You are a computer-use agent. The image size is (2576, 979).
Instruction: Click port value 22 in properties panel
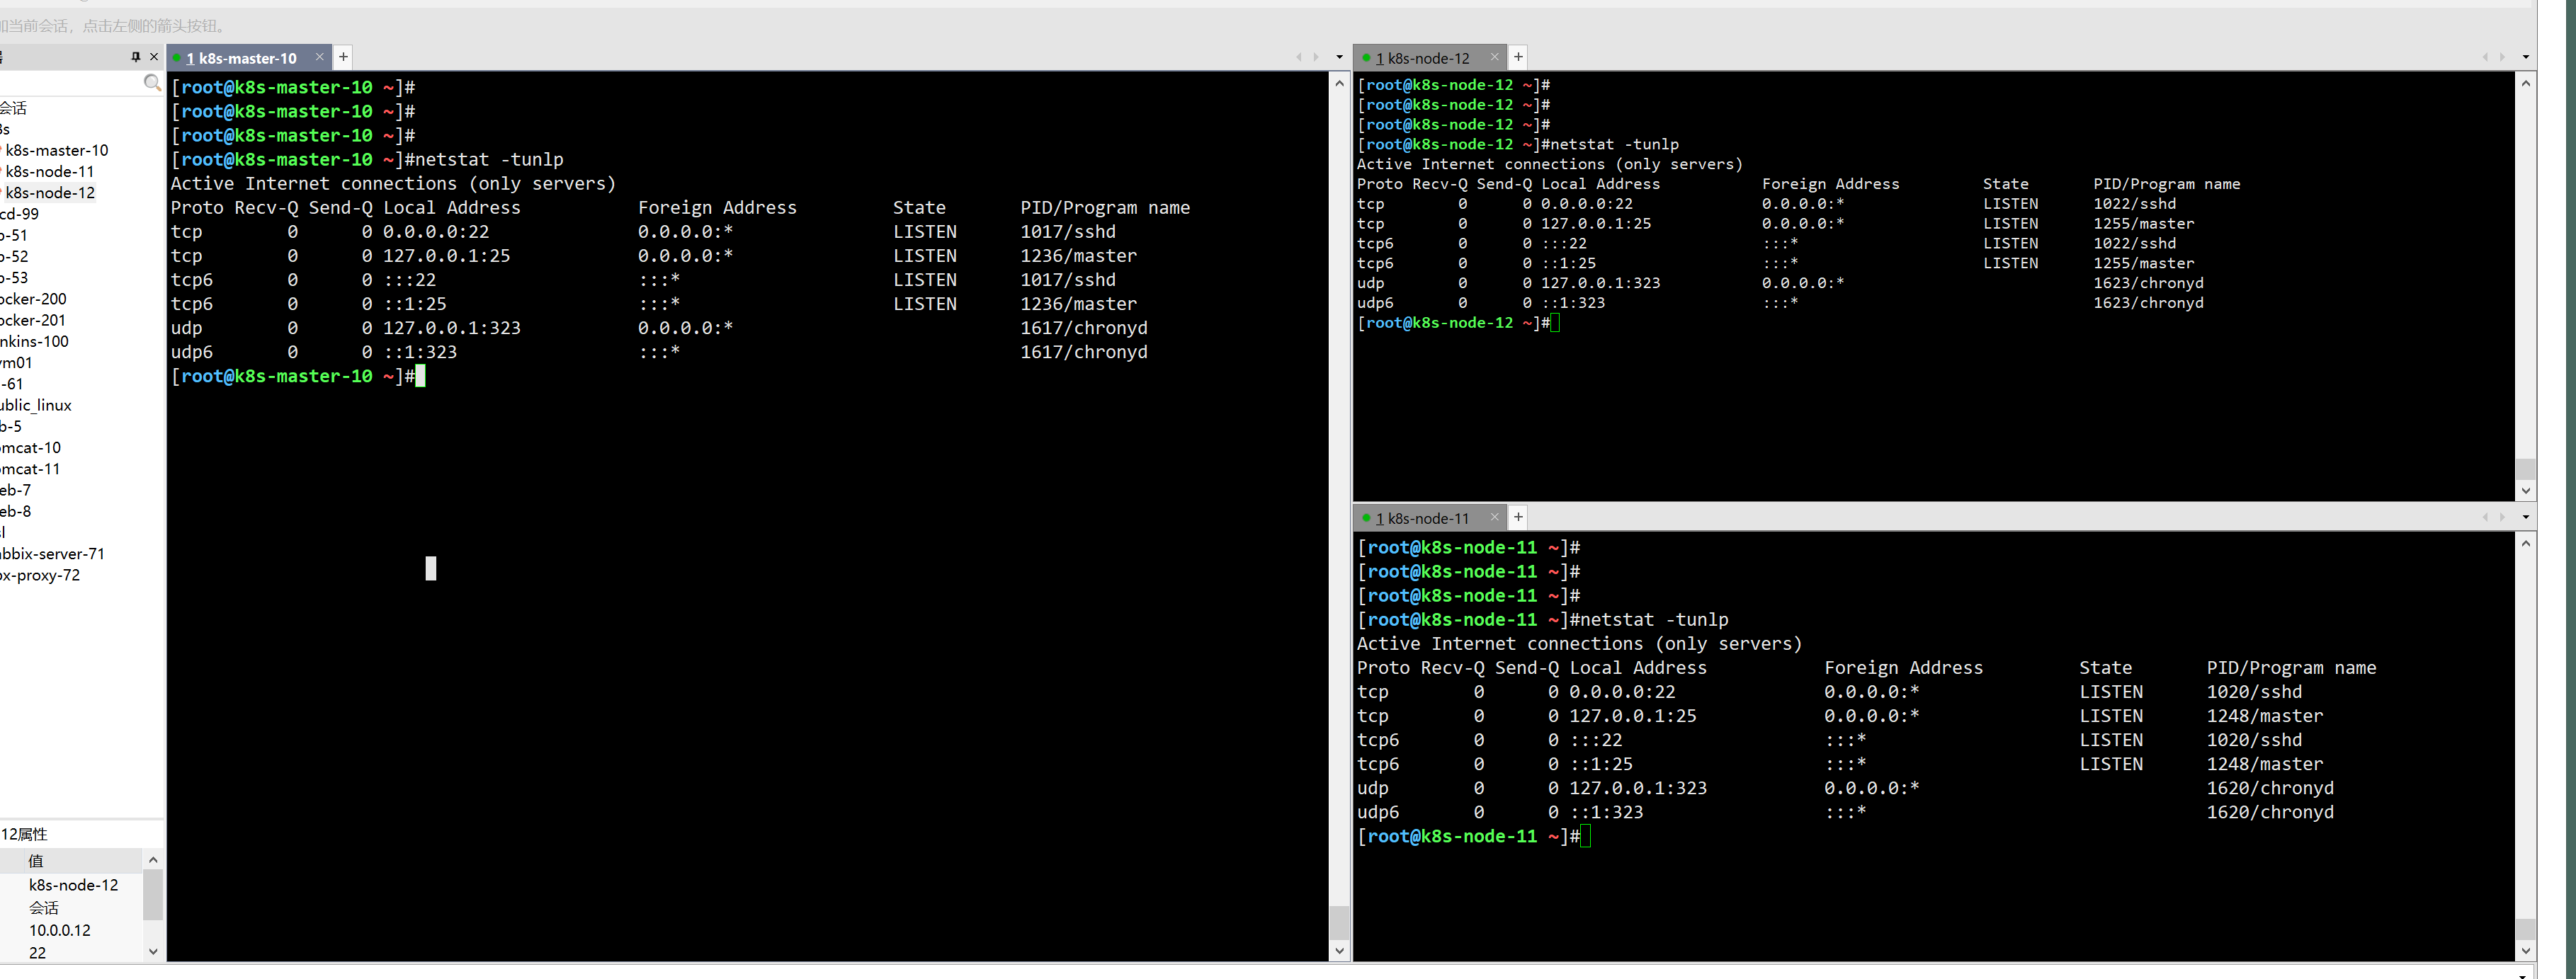(x=37, y=952)
